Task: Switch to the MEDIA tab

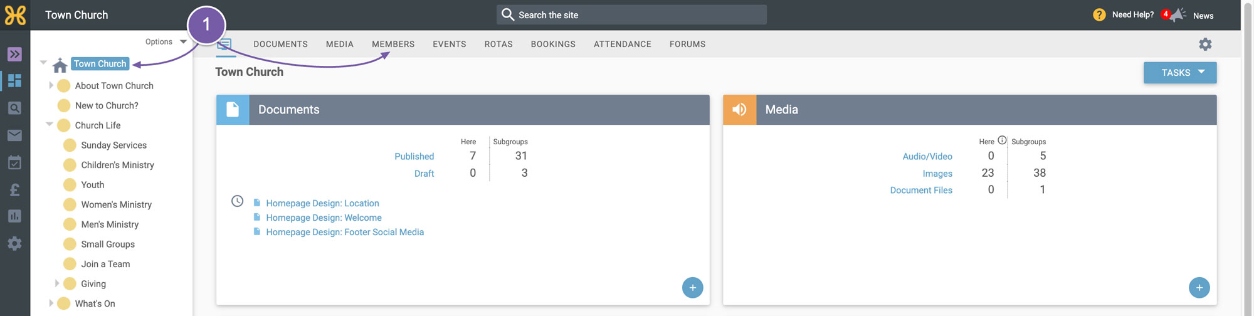Action: coord(340,45)
